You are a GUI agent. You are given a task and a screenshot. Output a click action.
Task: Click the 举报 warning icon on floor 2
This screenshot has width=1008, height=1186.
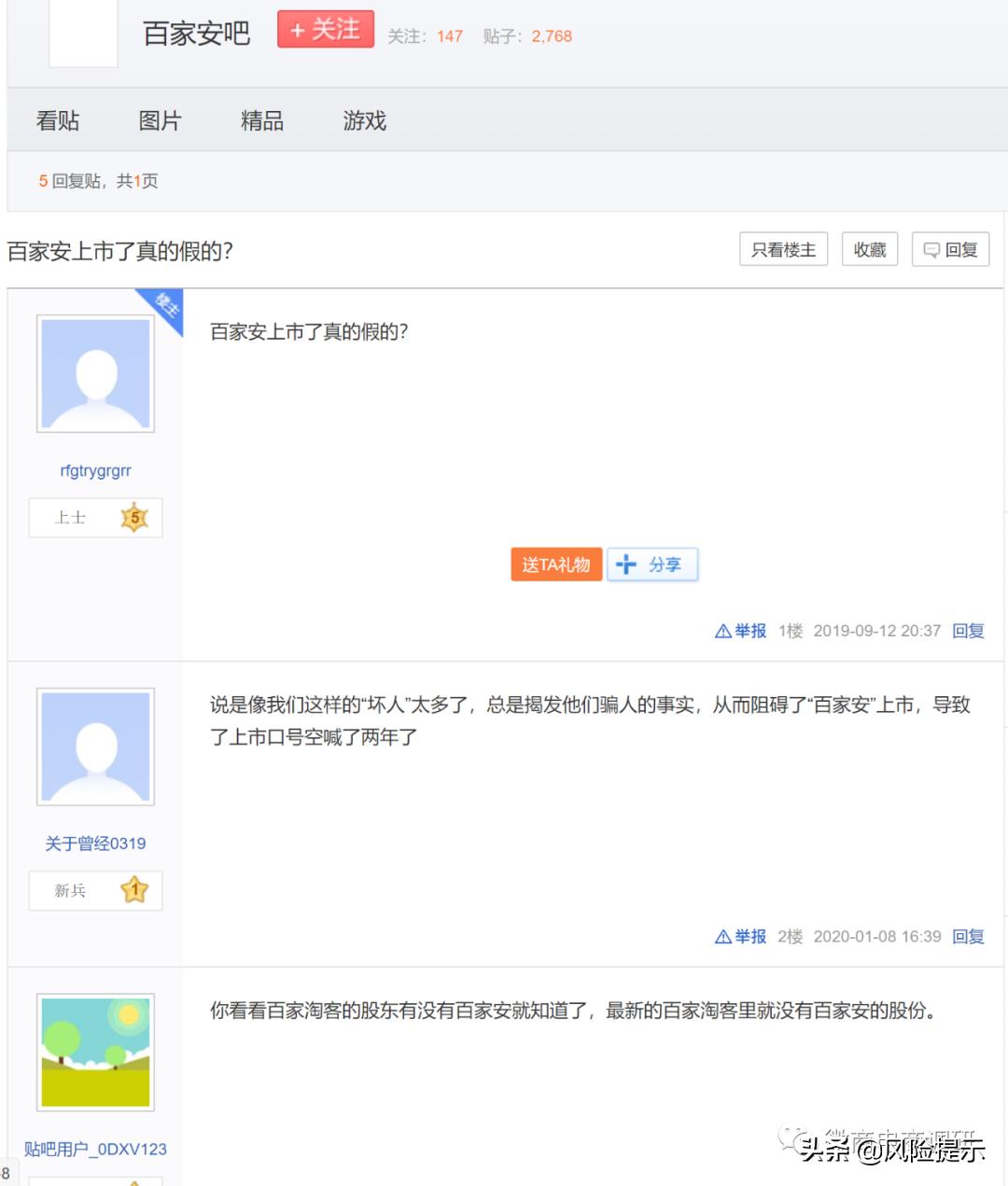[721, 937]
